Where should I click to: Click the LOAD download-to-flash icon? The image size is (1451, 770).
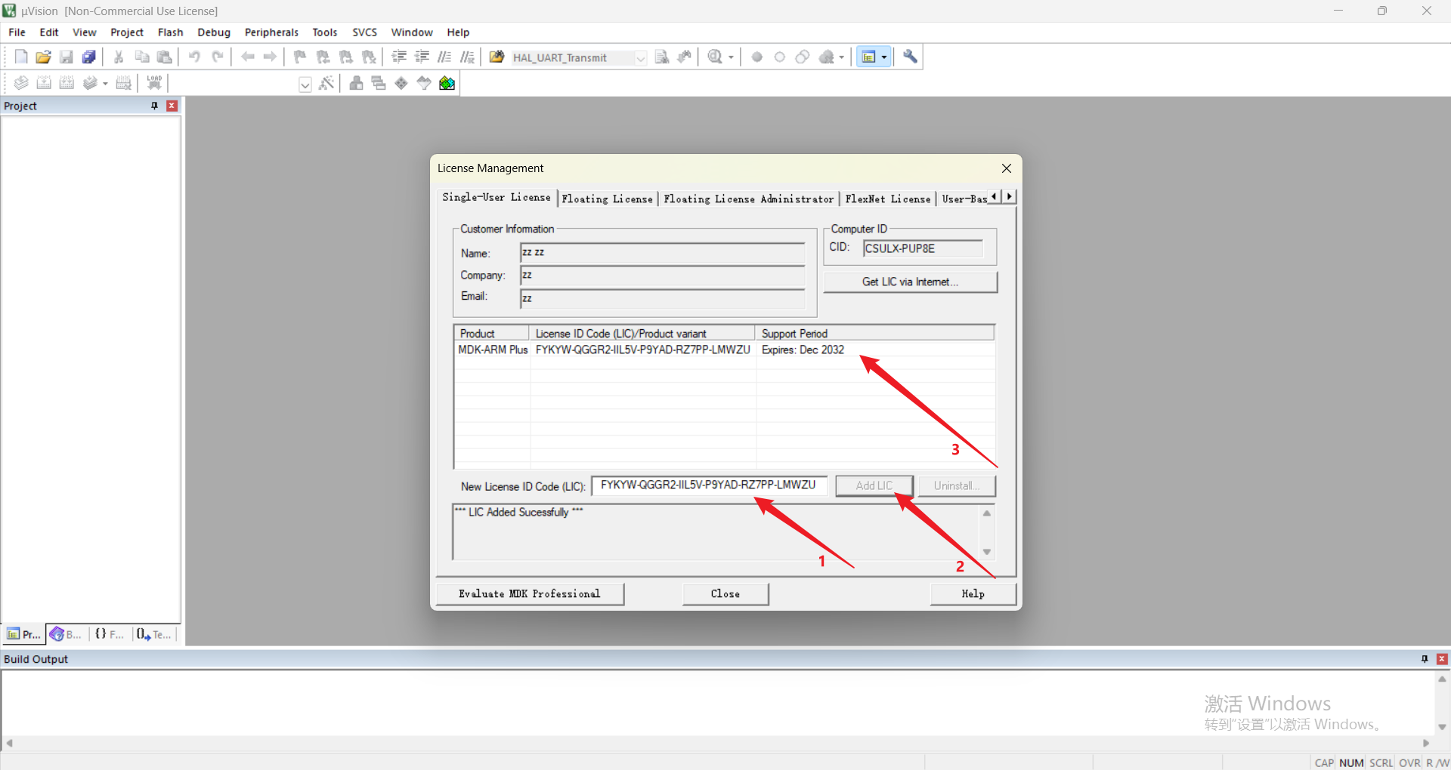(x=154, y=83)
